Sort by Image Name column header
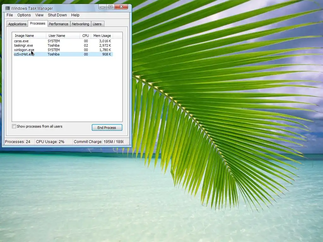 click(x=29, y=36)
